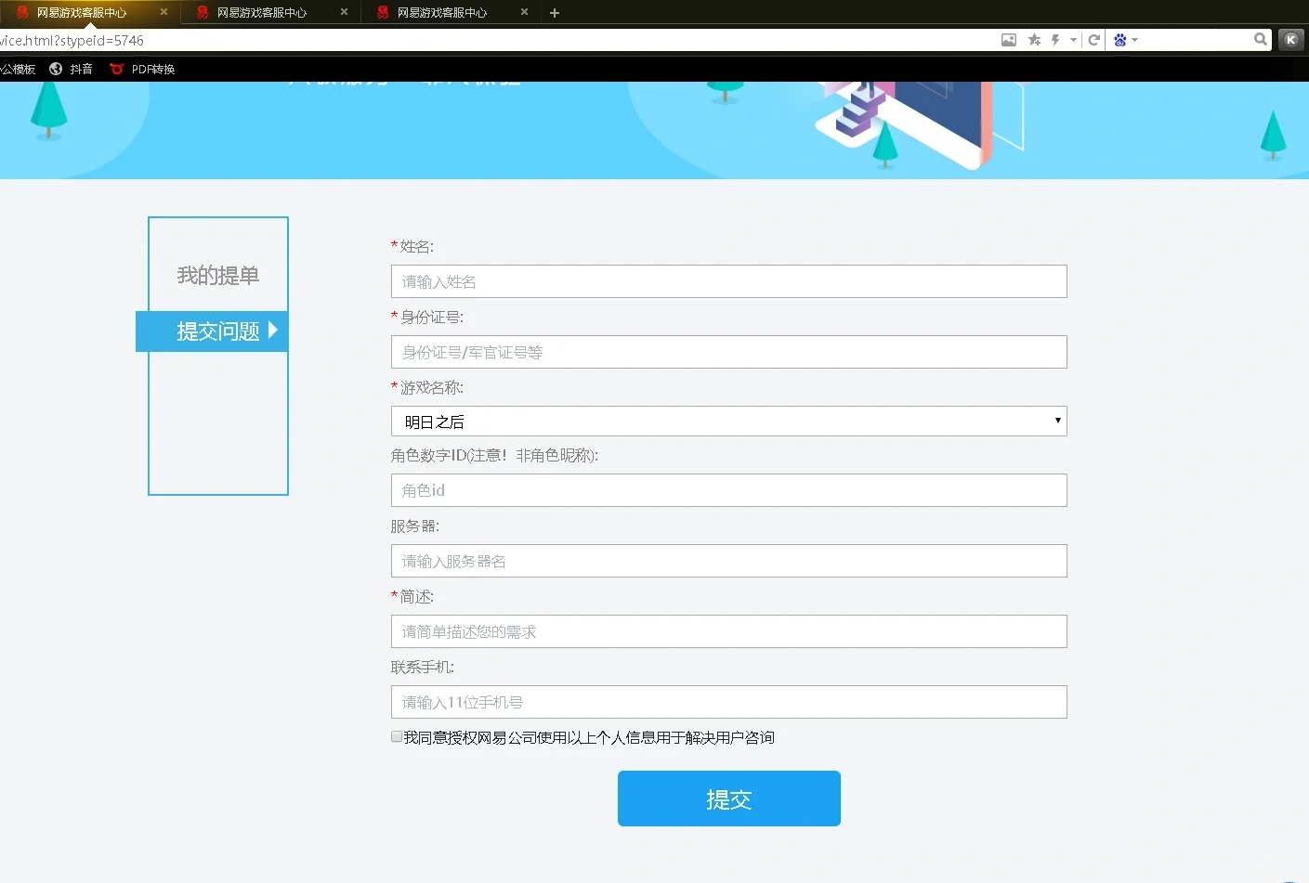This screenshot has width=1309, height=883.
Task: Click the globe icon beside 抖音
Action: pos(56,69)
